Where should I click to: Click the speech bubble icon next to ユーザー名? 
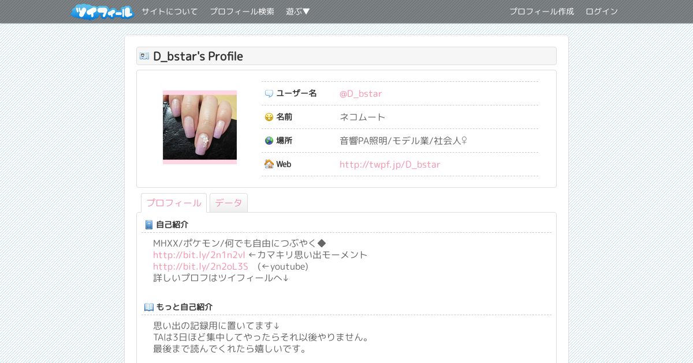[x=269, y=93]
